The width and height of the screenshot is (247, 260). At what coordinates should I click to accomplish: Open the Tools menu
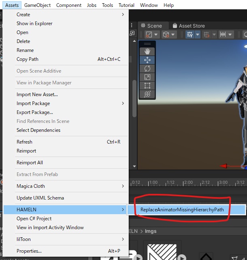tap(107, 5)
